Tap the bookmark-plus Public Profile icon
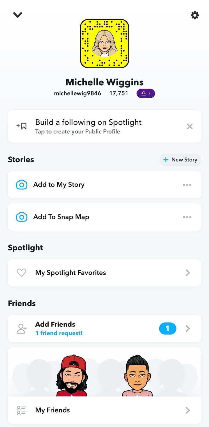The width and height of the screenshot is (209, 427). pos(22,126)
